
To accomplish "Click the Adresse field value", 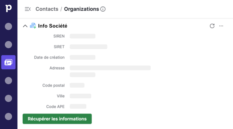I will [110, 68].
